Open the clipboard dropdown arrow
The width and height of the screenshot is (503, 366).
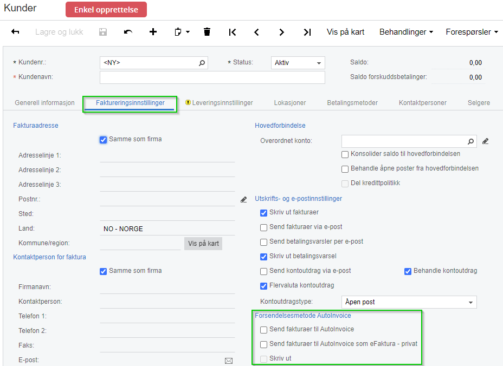click(x=188, y=32)
